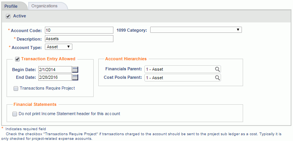Image resolution: width=293 pixels, height=141 pixels.
Task: Select the Profile tab
Action: pyautogui.click(x=11, y=6)
